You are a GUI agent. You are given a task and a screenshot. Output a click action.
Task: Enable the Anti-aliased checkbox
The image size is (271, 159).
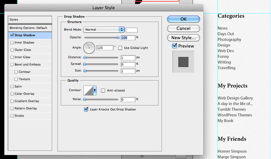point(103,90)
